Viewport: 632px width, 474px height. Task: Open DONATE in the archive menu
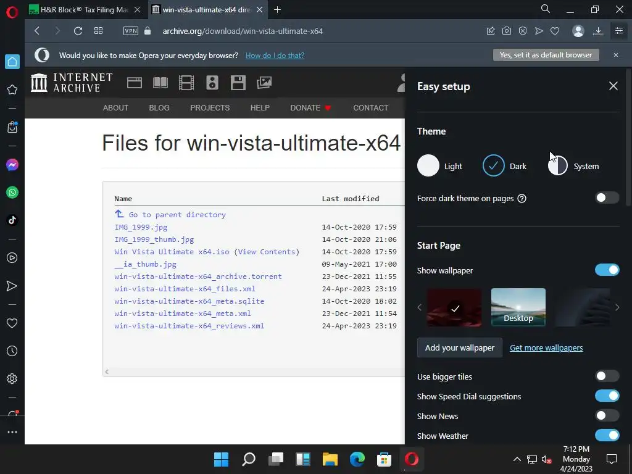[x=310, y=107]
